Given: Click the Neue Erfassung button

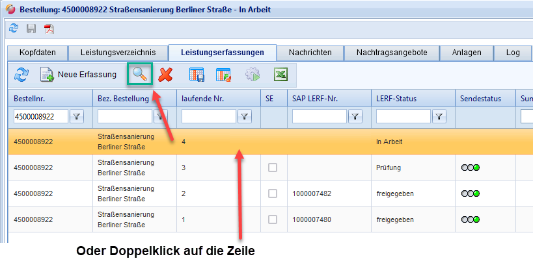Looking at the screenshot, I should pos(79,75).
